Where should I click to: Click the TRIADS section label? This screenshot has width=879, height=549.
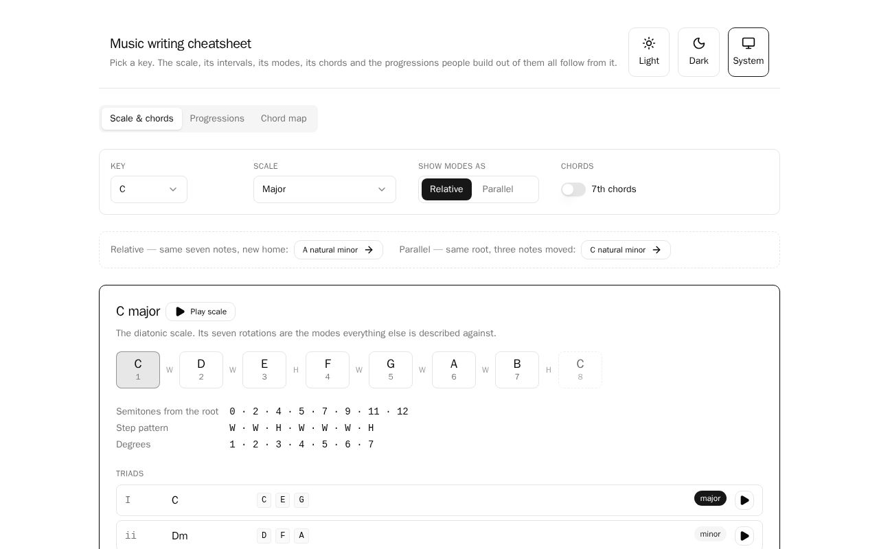[130, 474]
